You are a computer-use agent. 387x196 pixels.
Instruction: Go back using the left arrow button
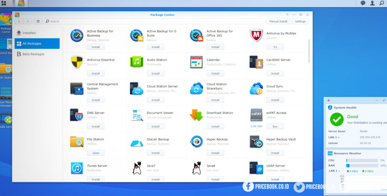(19, 22)
